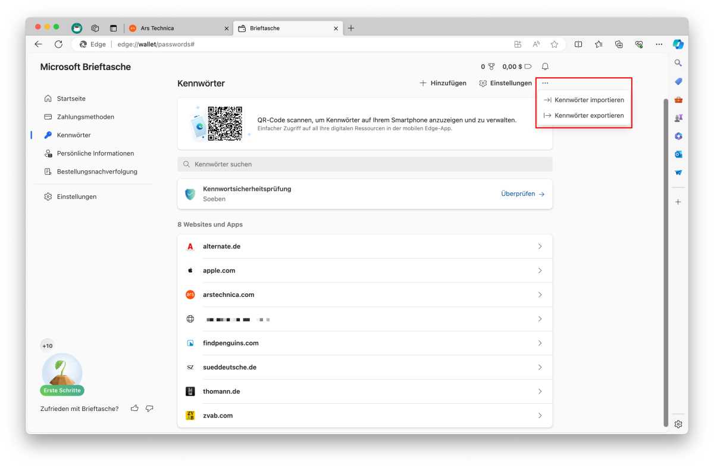Click the page vertical scrollbar
The height and width of the screenshot is (468, 714).
click(665, 261)
